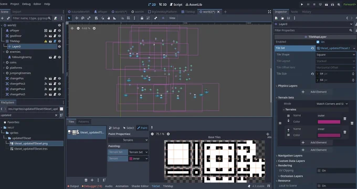Zoom out the tileset atlas view
Screen dimensions: 357x189
click(x=152, y=134)
